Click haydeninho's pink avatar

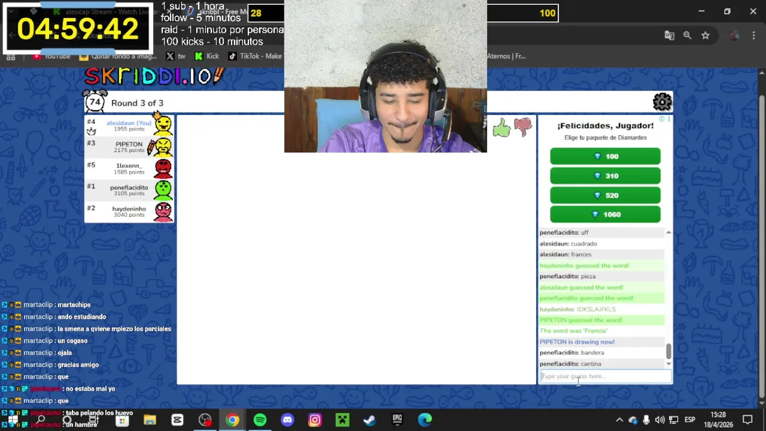(163, 211)
